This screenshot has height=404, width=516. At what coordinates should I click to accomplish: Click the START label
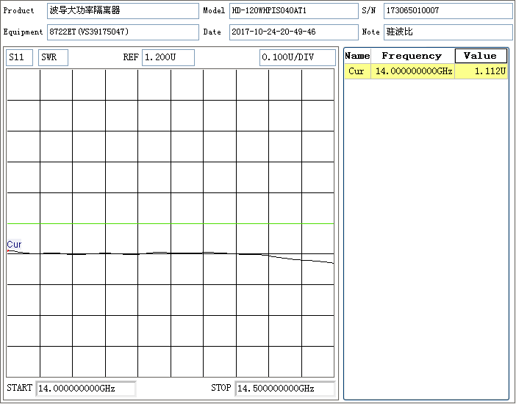pos(19,388)
